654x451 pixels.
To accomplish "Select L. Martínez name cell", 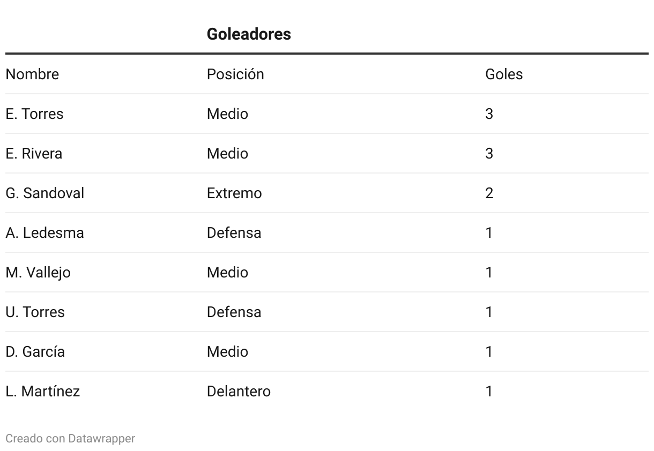I will pos(43,391).
